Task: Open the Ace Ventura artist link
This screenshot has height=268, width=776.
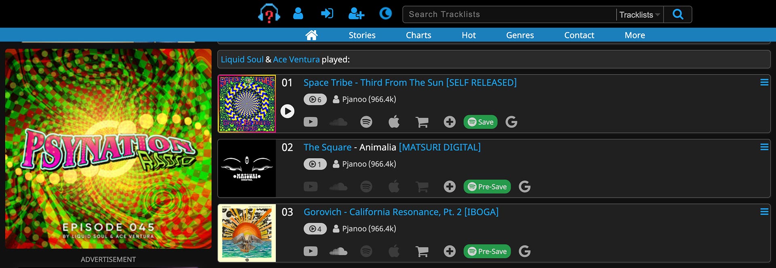Action: pos(296,59)
